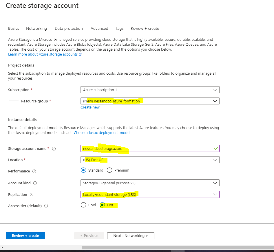Click the Location field label
Screen dimensions: 274x252
[x=15, y=160]
